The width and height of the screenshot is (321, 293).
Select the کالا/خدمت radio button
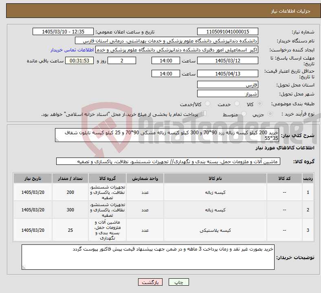click(208, 104)
